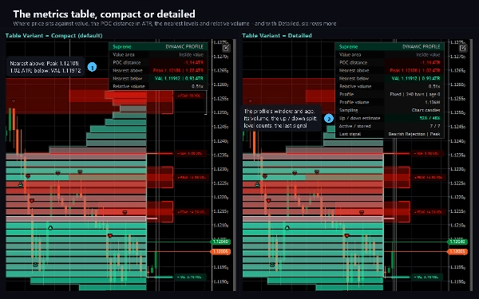Click the 'Active / stored' row label

[x=355, y=126]
